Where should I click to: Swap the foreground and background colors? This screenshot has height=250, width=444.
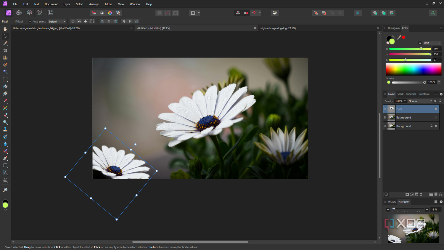pyautogui.click(x=393, y=37)
